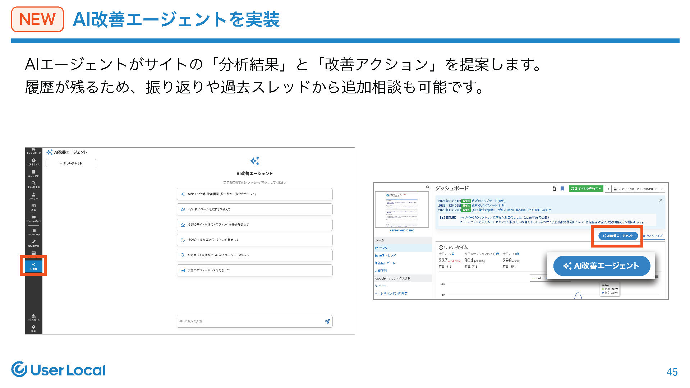The height and width of the screenshot is (388, 690).
Task: Go to next date range with right arrow
Action: (662, 189)
